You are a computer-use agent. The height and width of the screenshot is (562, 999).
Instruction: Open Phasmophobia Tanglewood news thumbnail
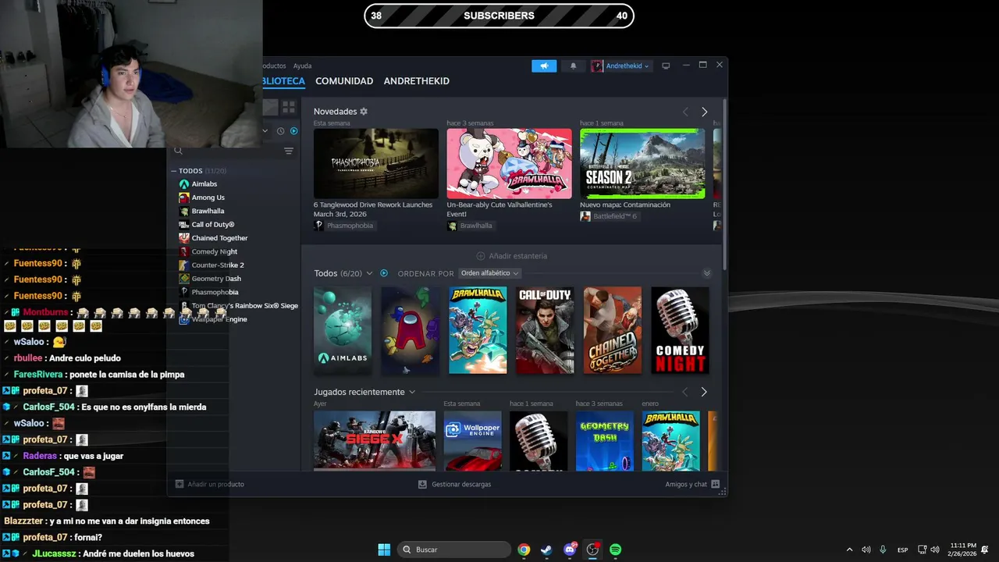click(376, 163)
